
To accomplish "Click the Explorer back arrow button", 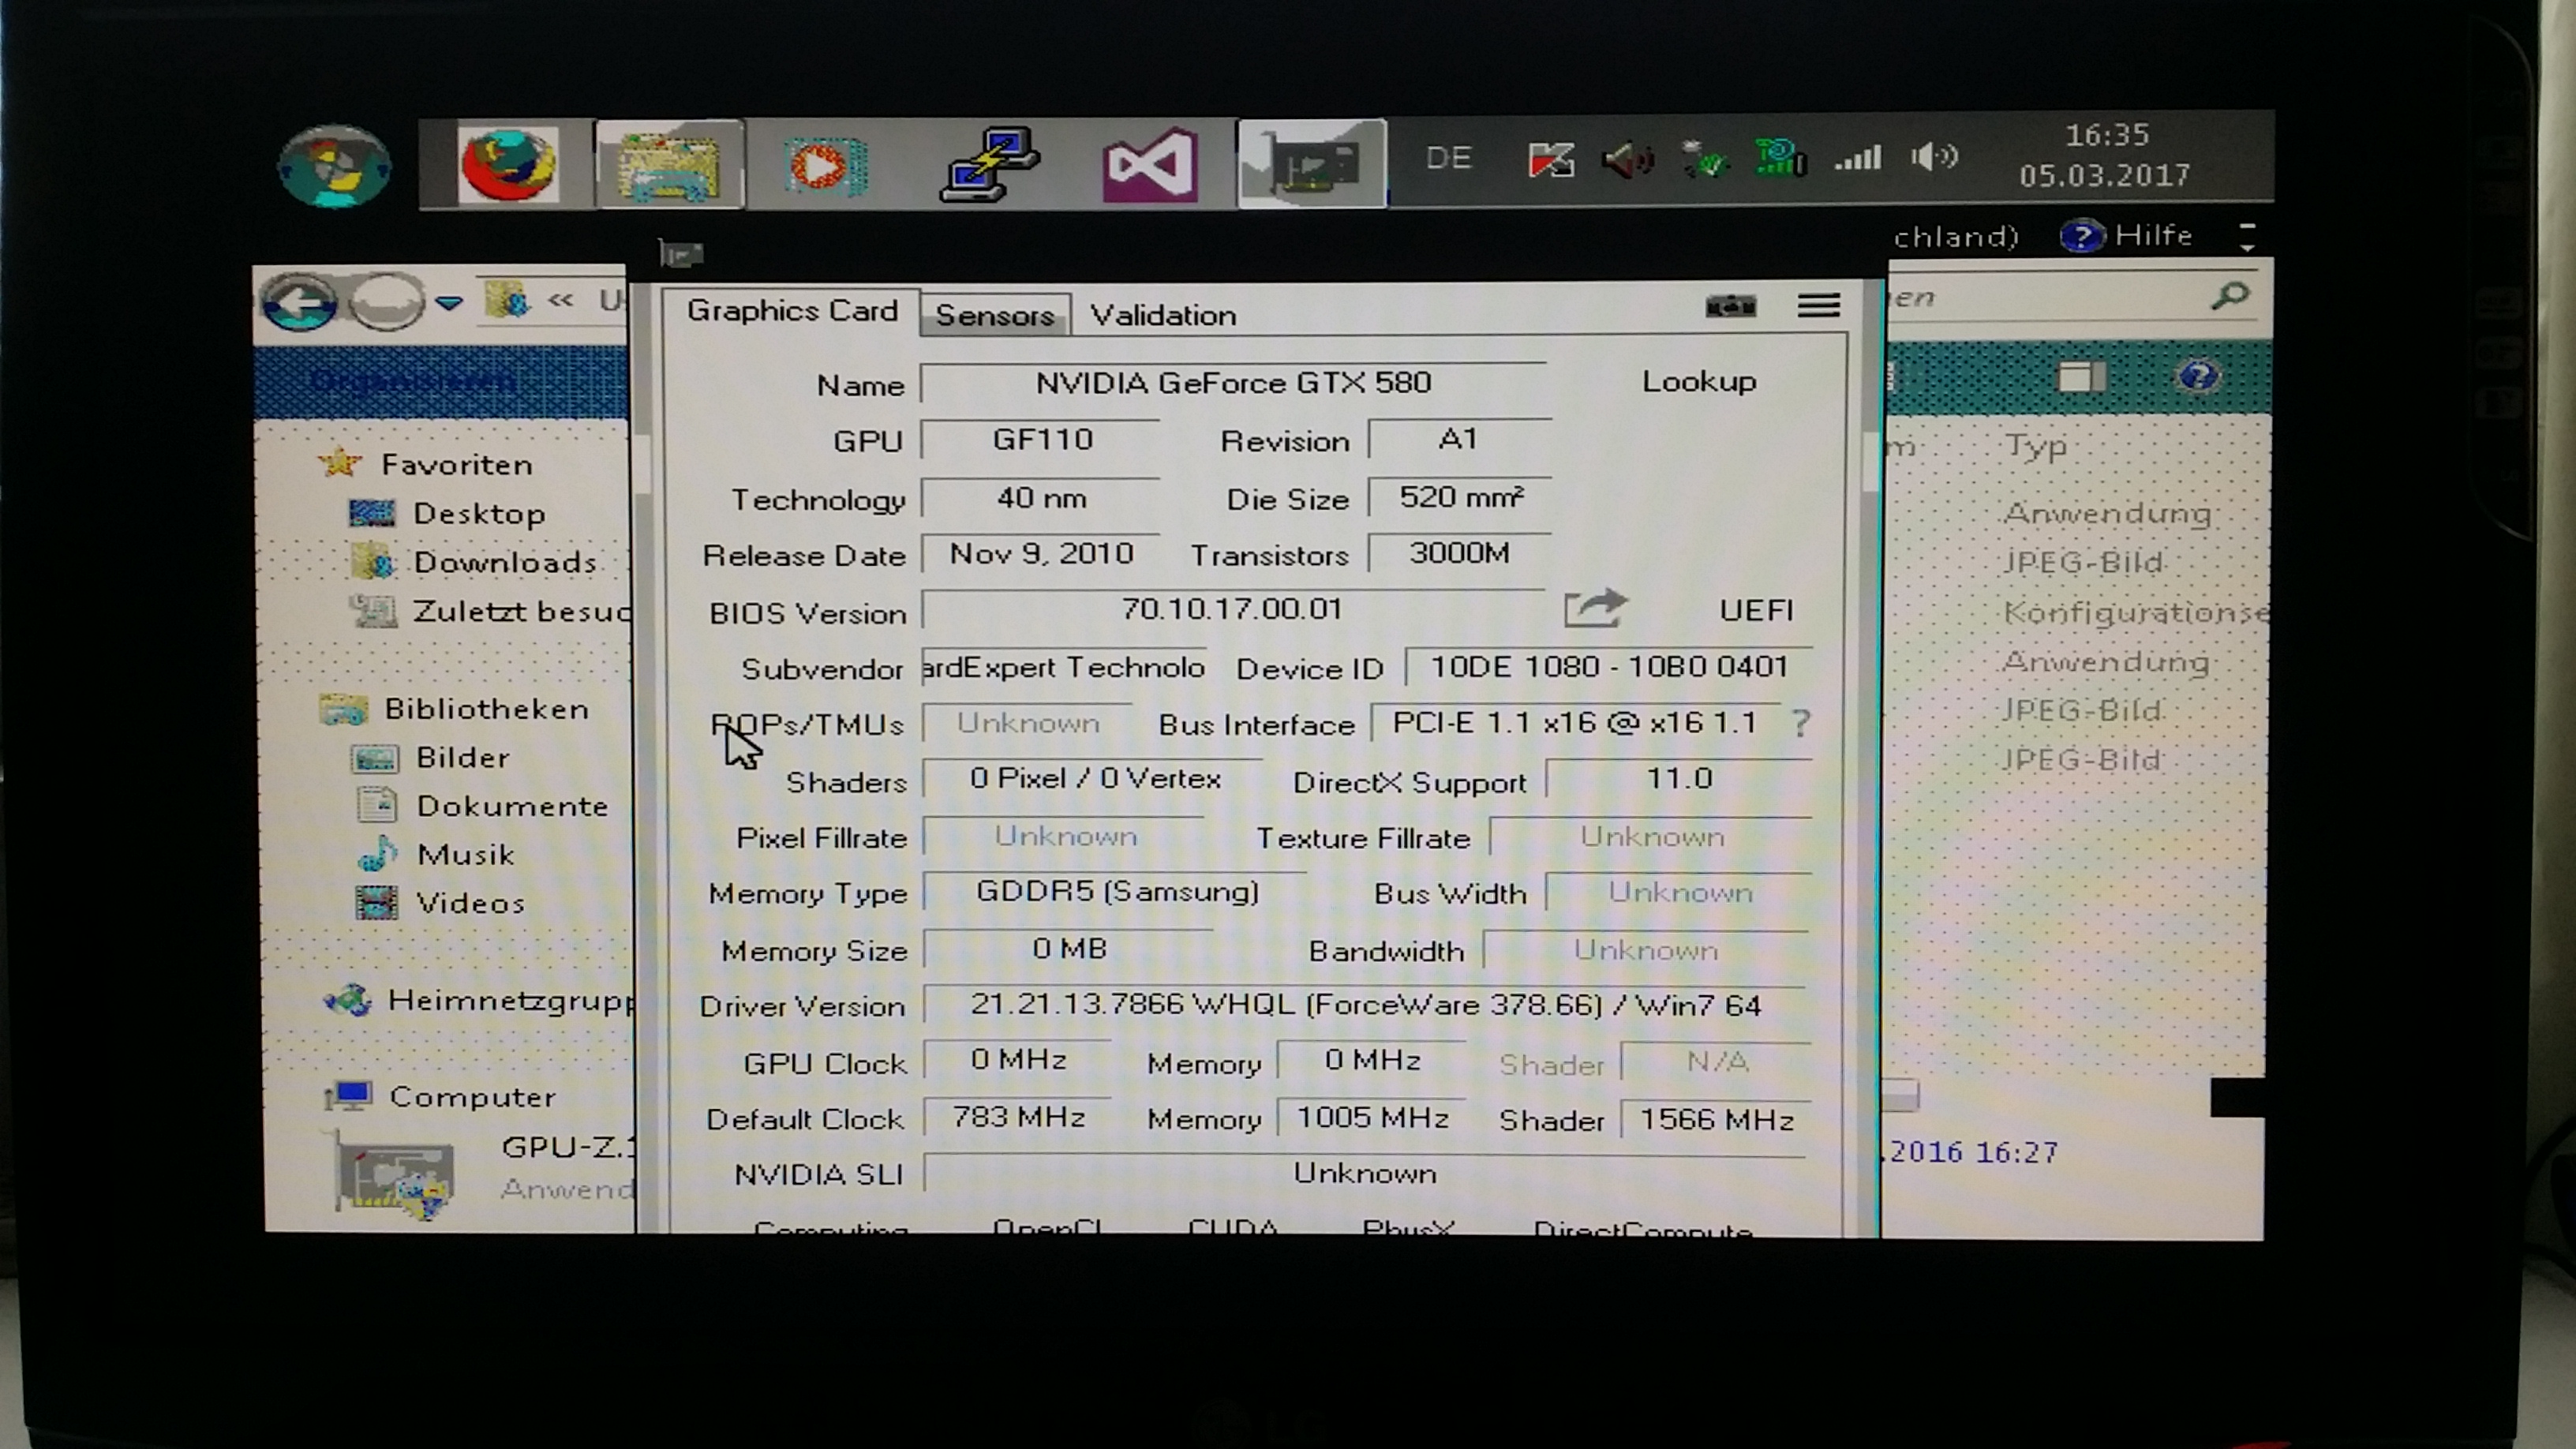I will point(299,302).
